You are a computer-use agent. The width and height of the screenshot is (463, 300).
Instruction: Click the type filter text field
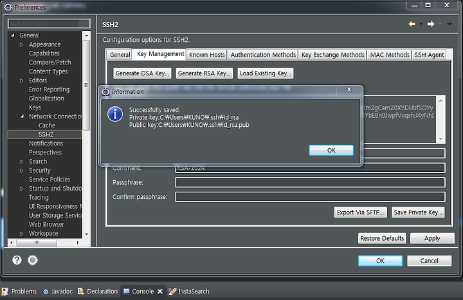coord(49,23)
